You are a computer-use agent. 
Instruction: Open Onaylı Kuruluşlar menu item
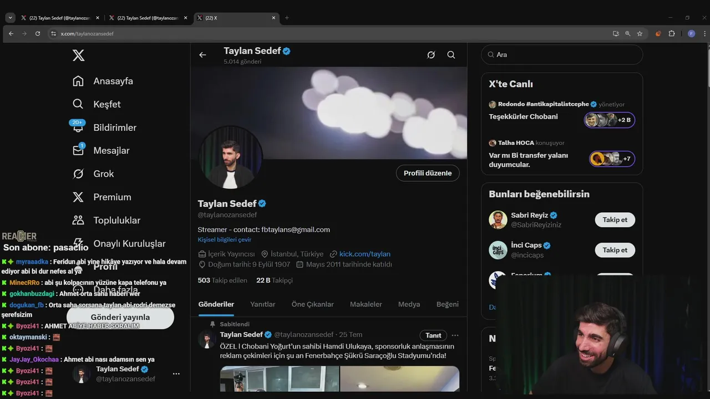(119, 244)
